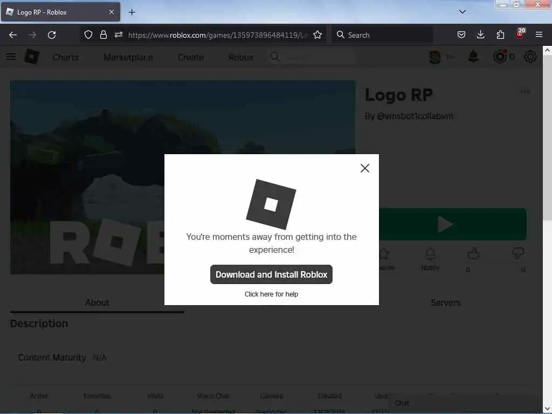Screen dimensions: 552x414
Task: Open the three-dot game options menu
Action: (x=525, y=92)
